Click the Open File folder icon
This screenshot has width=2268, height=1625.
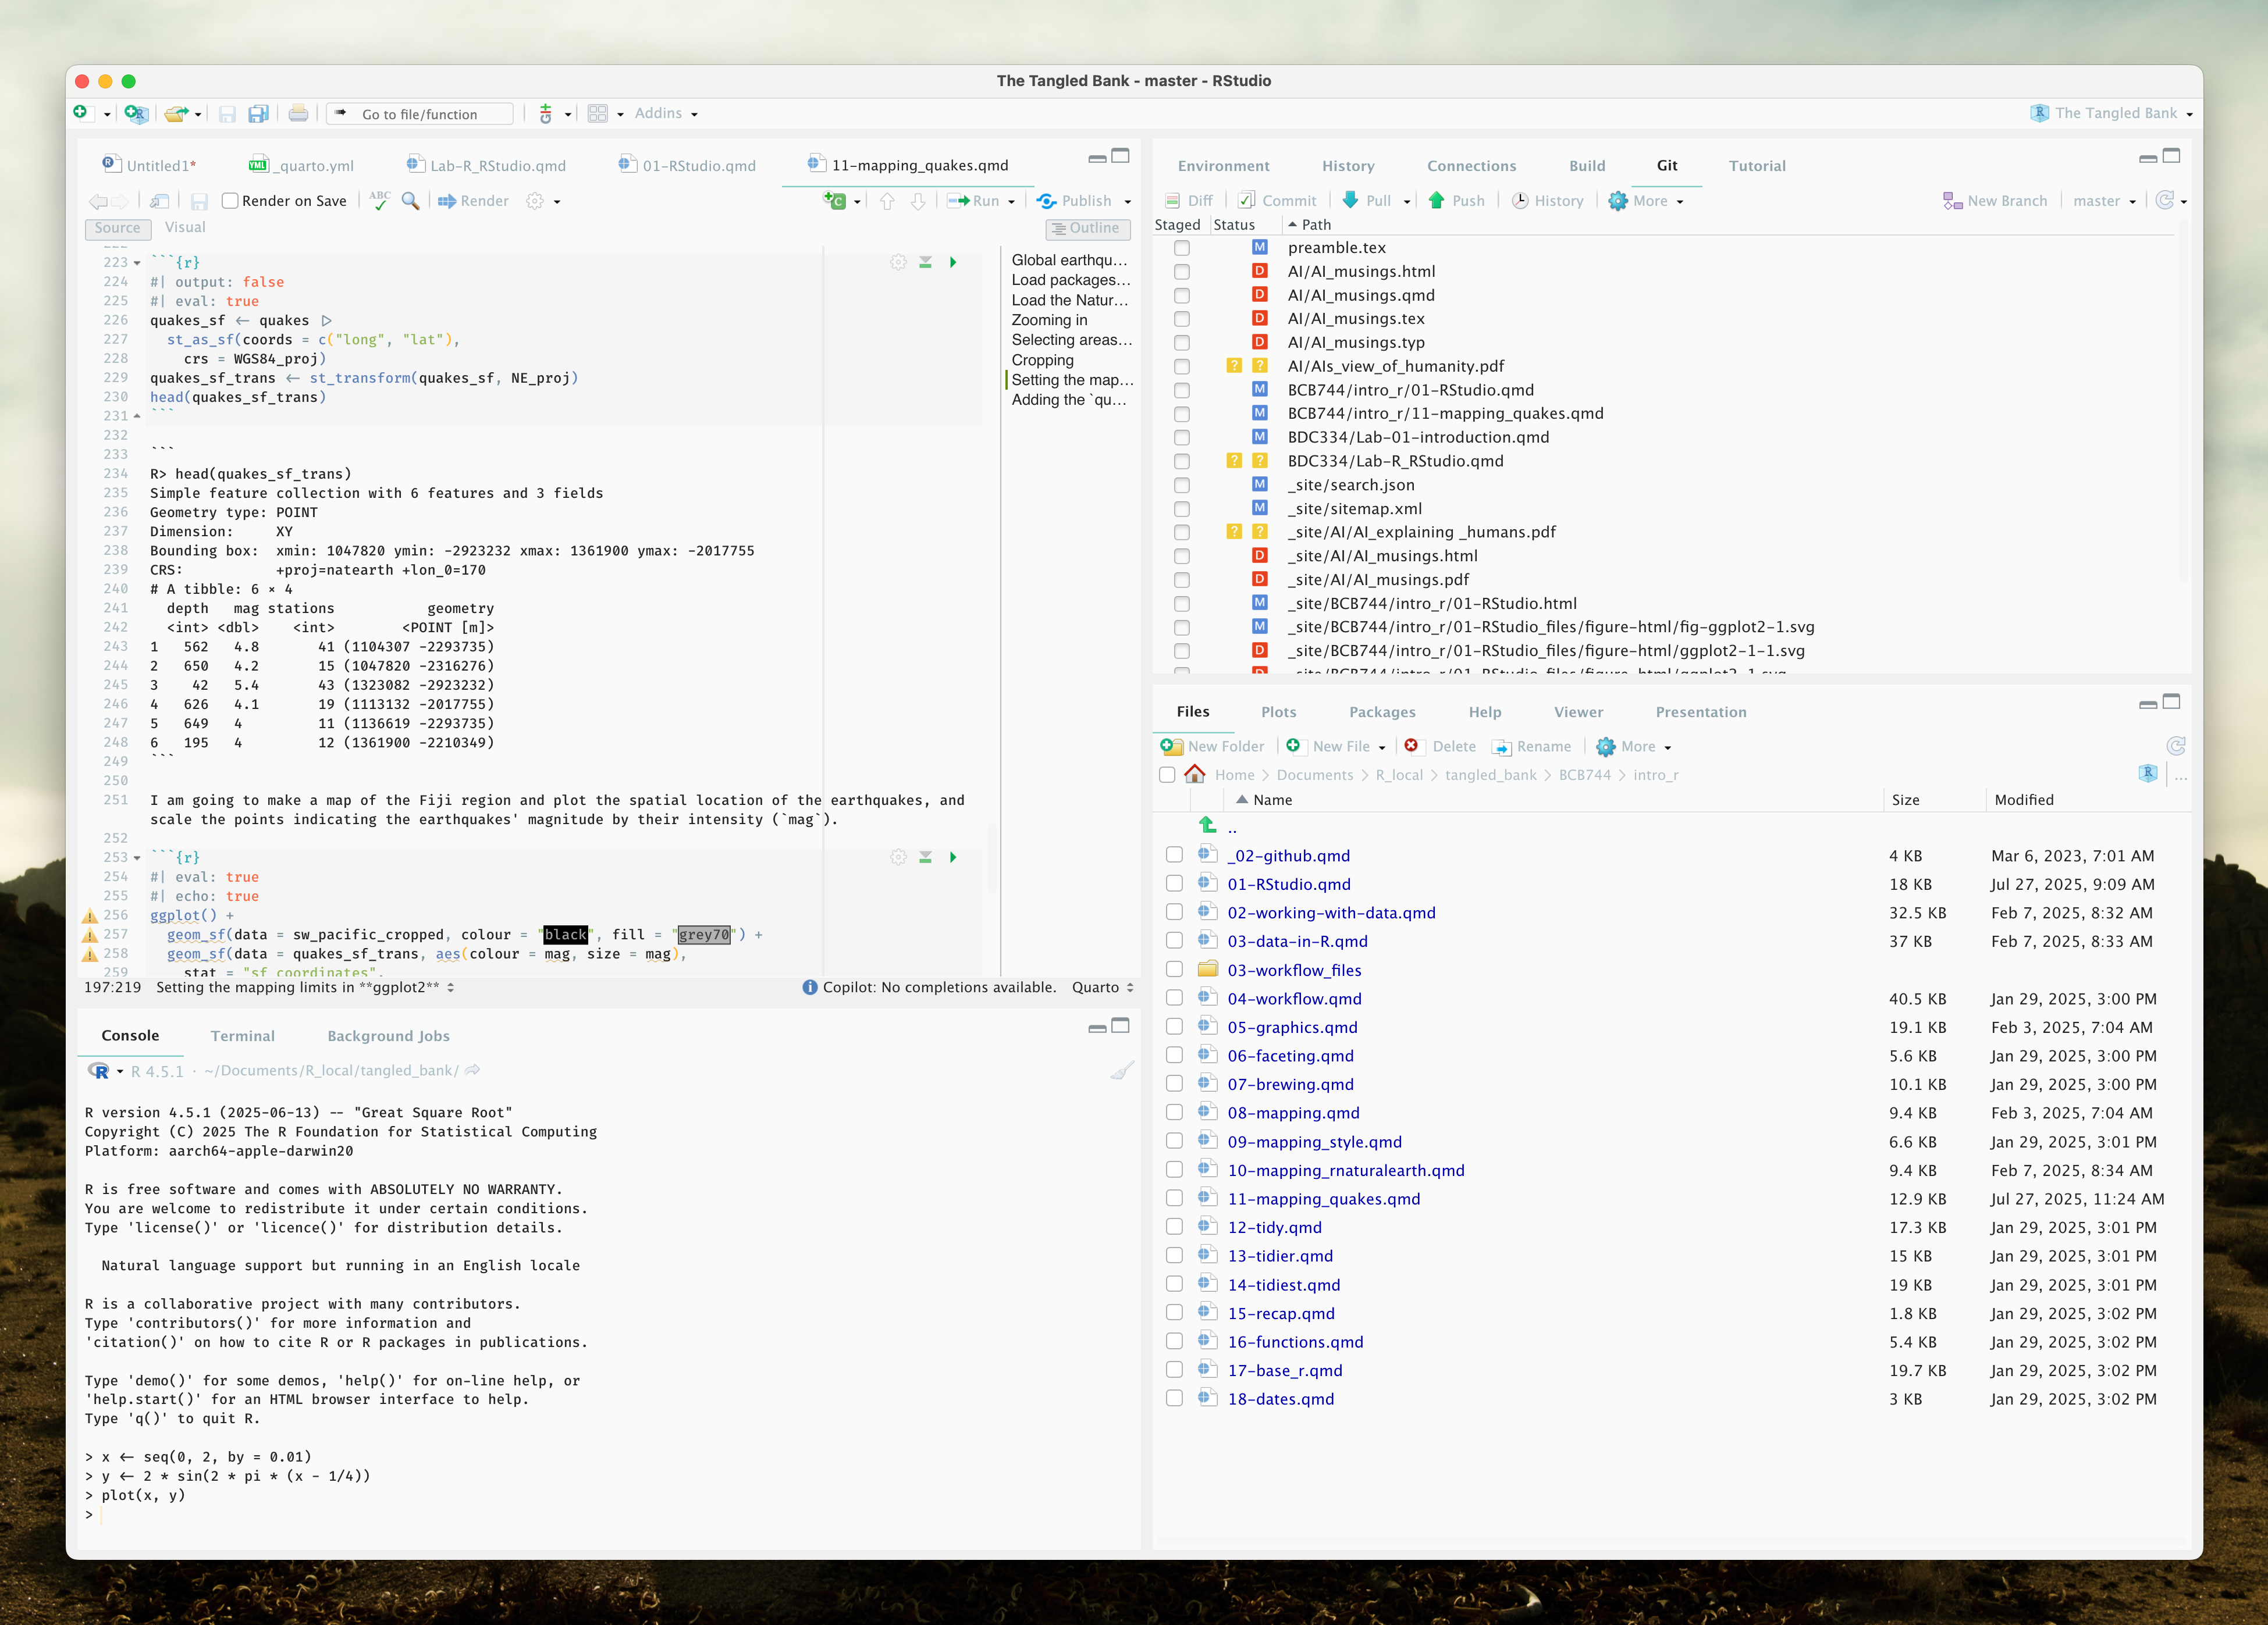(x=175, y=114)
